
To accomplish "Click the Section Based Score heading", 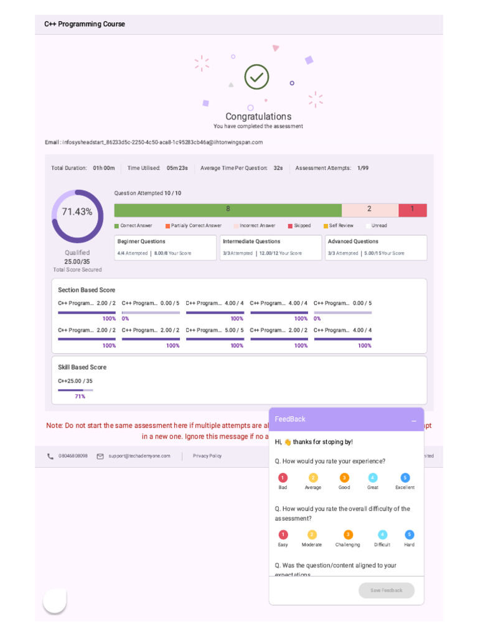I will pos(87,290).
